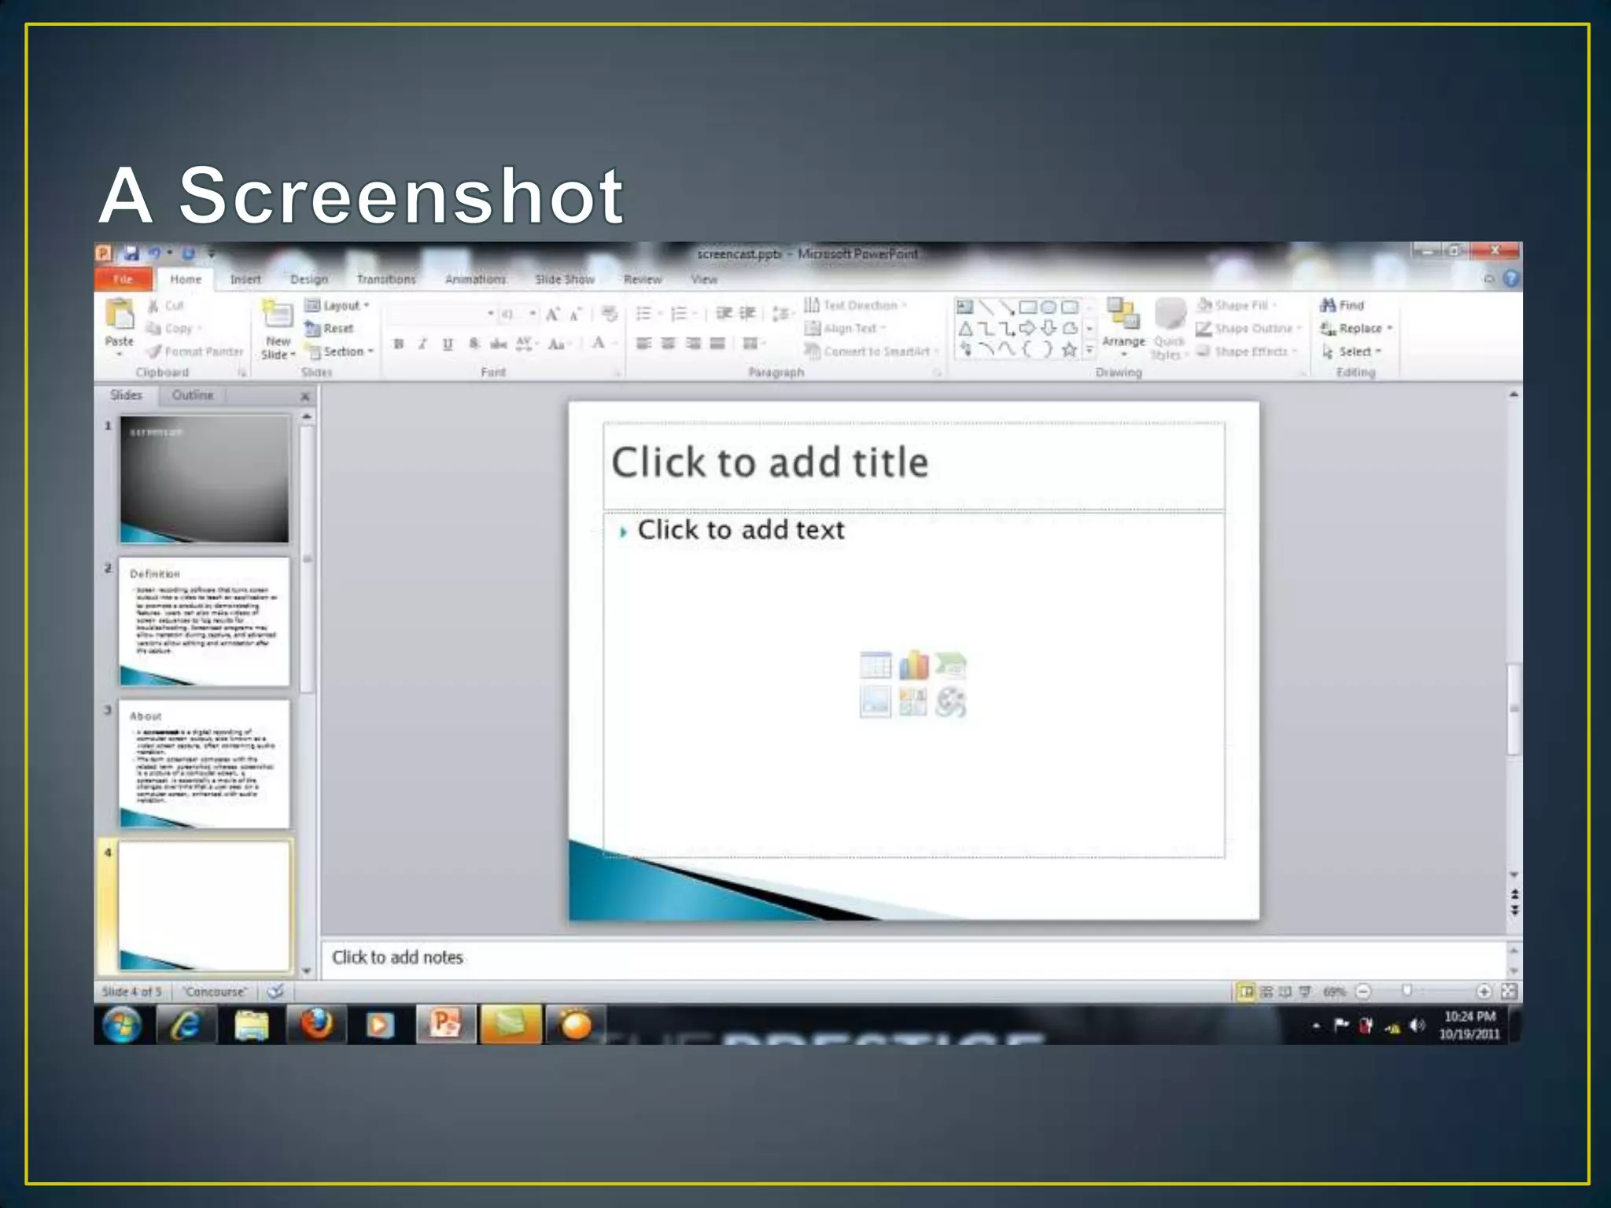Expand the Select dropdown in Editing
The width and height of the screenshot is (1611, 1208).
(1355, 352)
